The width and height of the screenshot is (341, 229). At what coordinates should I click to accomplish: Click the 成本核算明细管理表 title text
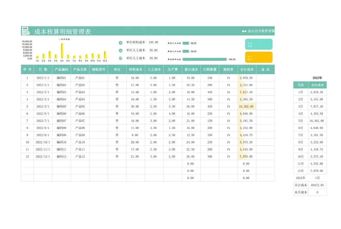coord(63,32)
